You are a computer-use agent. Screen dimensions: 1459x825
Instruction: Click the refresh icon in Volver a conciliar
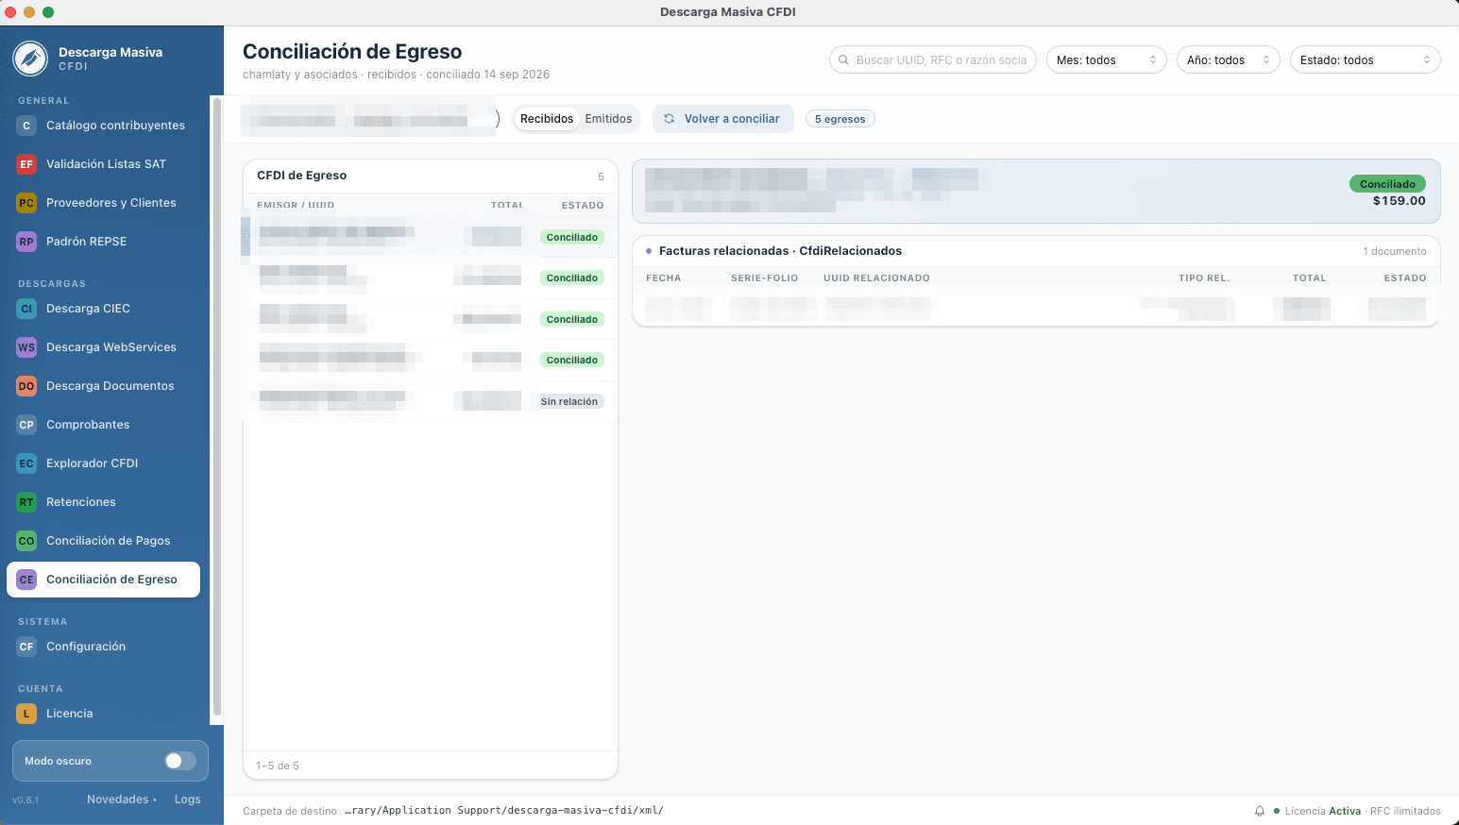tap(669, 119)
